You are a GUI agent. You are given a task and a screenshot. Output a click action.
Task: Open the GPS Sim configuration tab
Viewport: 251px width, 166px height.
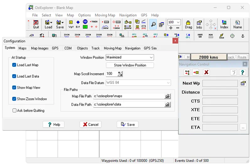click(150, 48)
